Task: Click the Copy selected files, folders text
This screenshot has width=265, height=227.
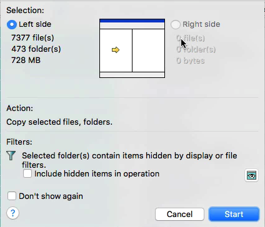Action: click(59, 122)
